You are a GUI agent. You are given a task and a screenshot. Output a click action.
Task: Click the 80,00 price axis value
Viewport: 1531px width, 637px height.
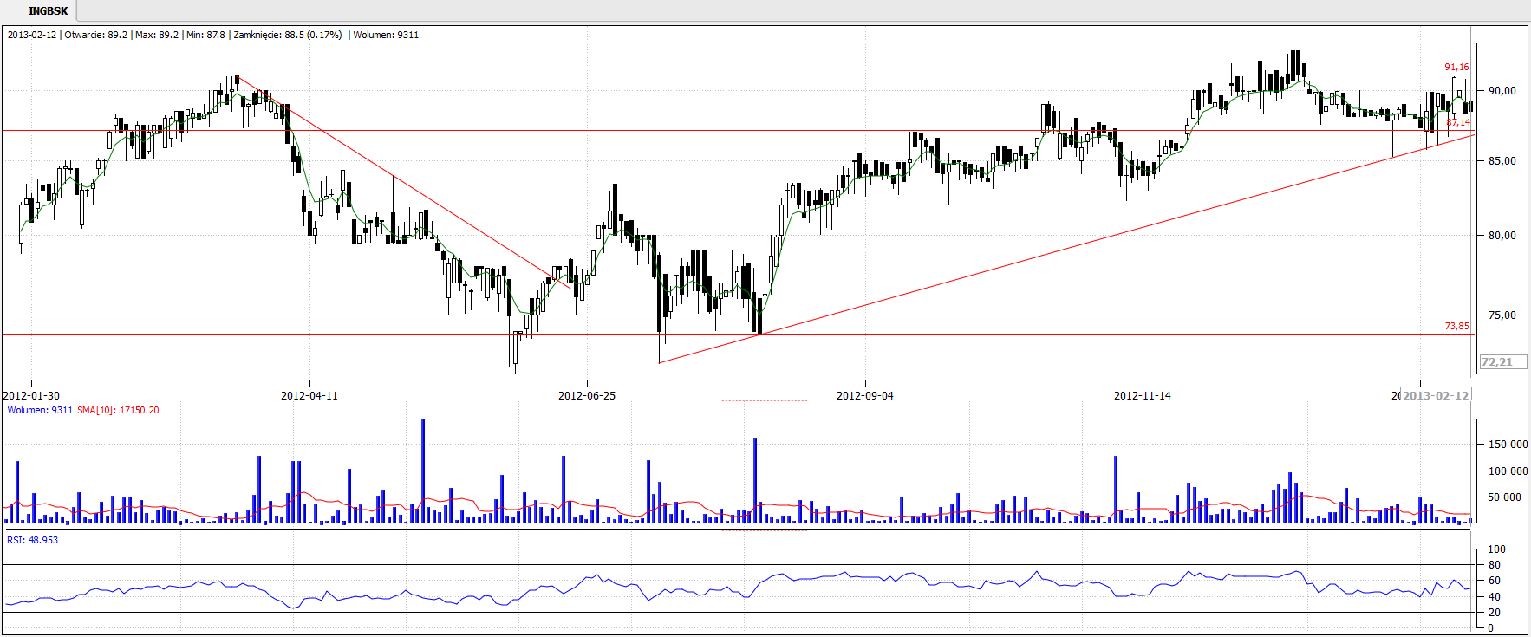coord(1502,235)
